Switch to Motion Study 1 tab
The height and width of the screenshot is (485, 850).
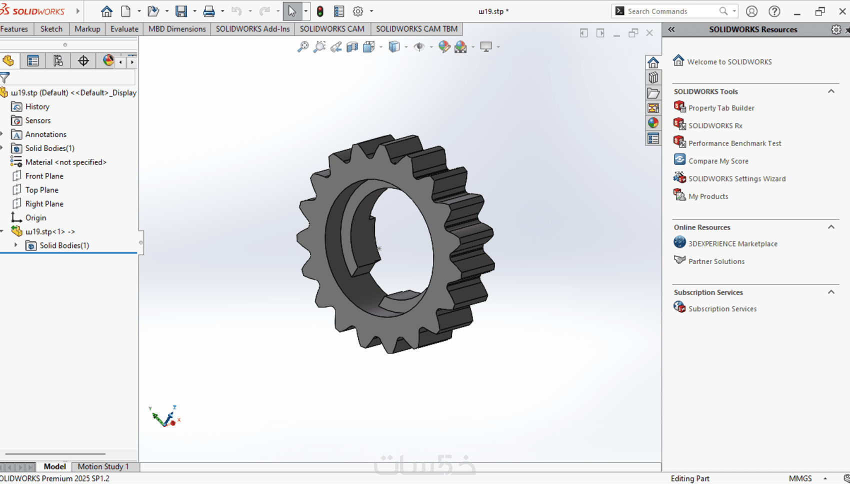(103, 466)
